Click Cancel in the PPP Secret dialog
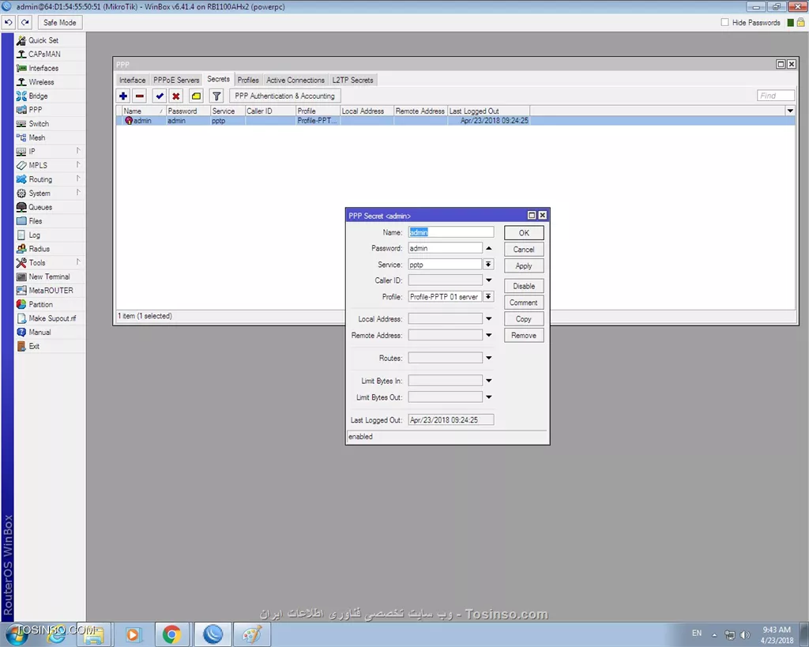This screenshot has height=647, width=809. 524,249
